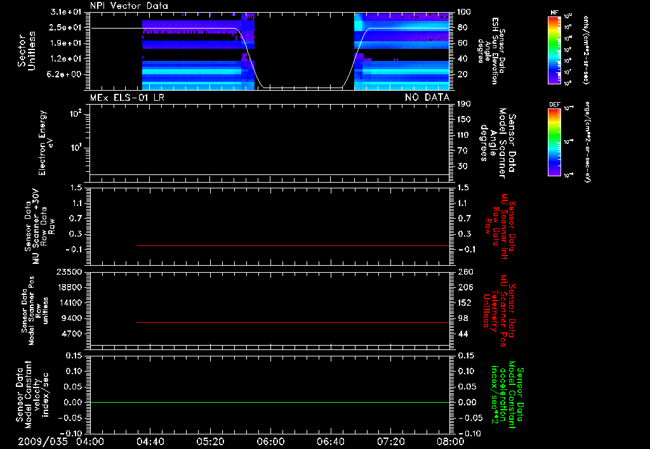Image resolution: width=650 pixels, height=449 pixels.
Task: Click the red line in the Model Scanner Pos panel
Action: tap(293, 322)
